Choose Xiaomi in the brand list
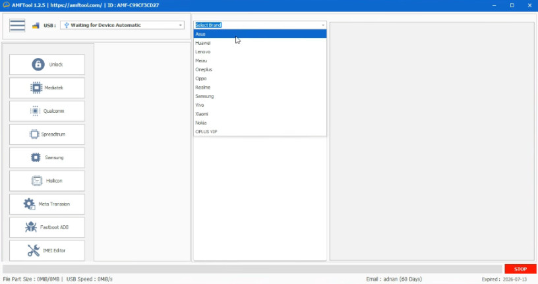Screen dimensions: 538x284 pos(260,114)
